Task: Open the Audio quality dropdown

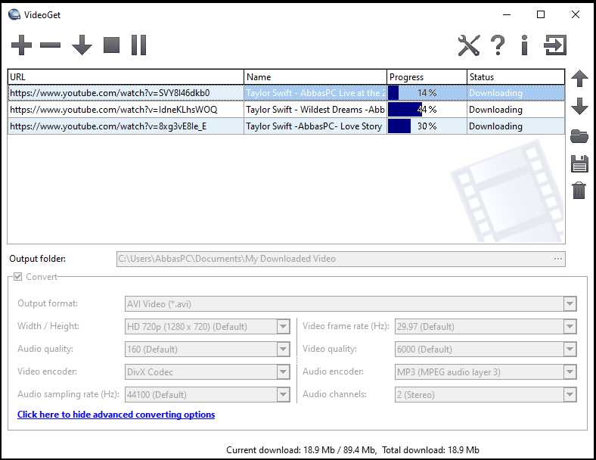Action: click(x=283, y=350)
